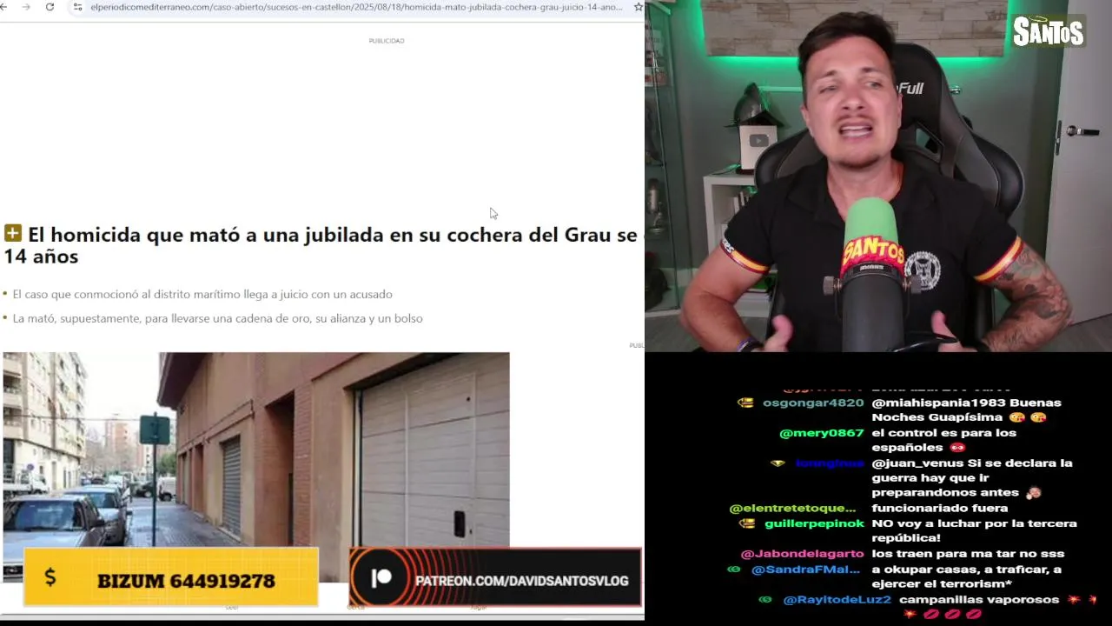1112x626 pixels.
Task: Click the browser forward arrow
Action: coord(27,7)
